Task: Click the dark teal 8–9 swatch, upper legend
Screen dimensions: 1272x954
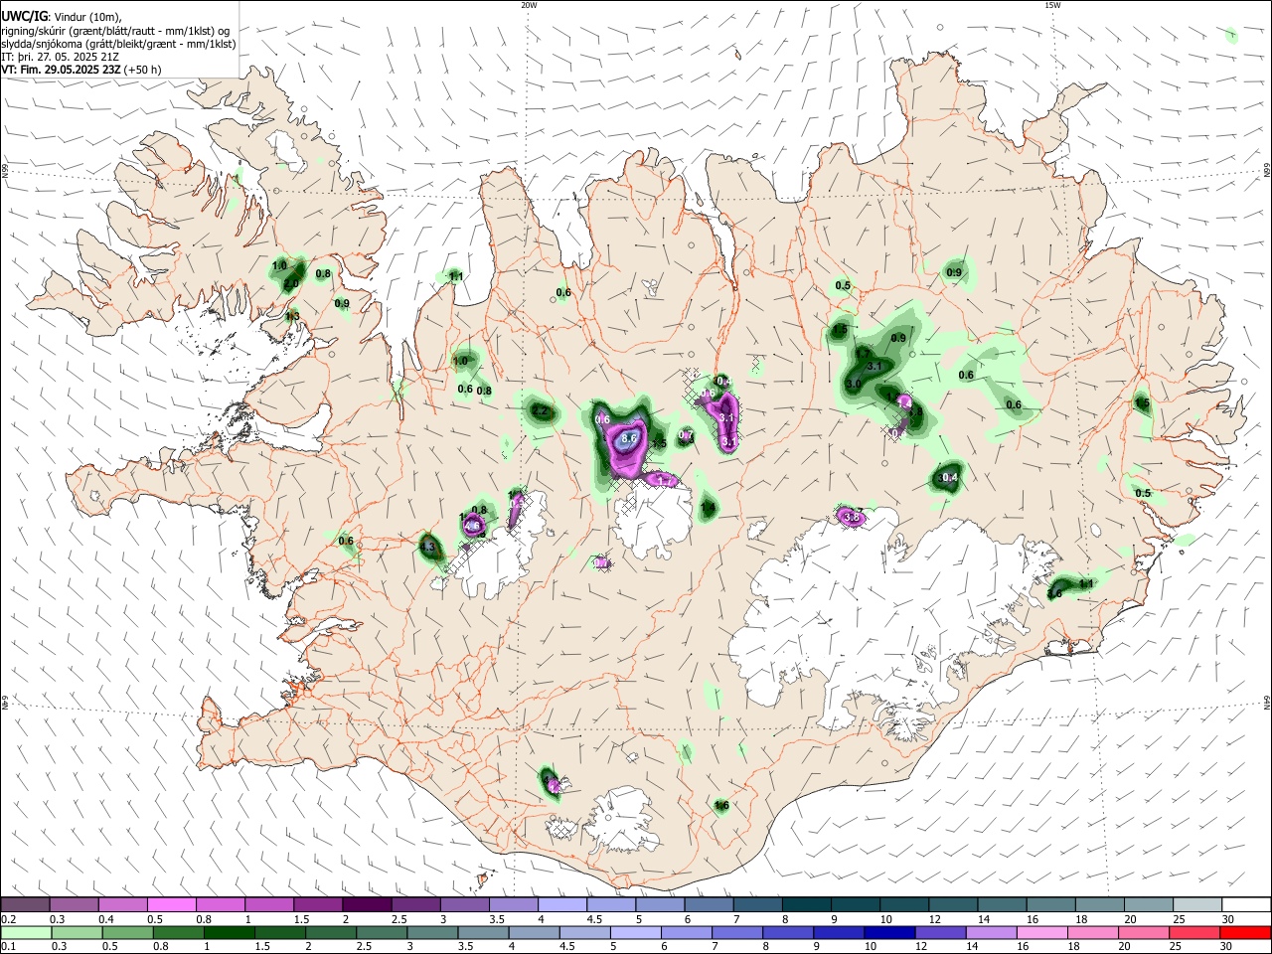Action: point(807,904)
